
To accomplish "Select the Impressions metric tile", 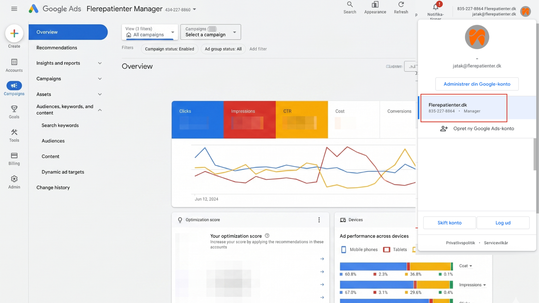I will pos(250,120).
